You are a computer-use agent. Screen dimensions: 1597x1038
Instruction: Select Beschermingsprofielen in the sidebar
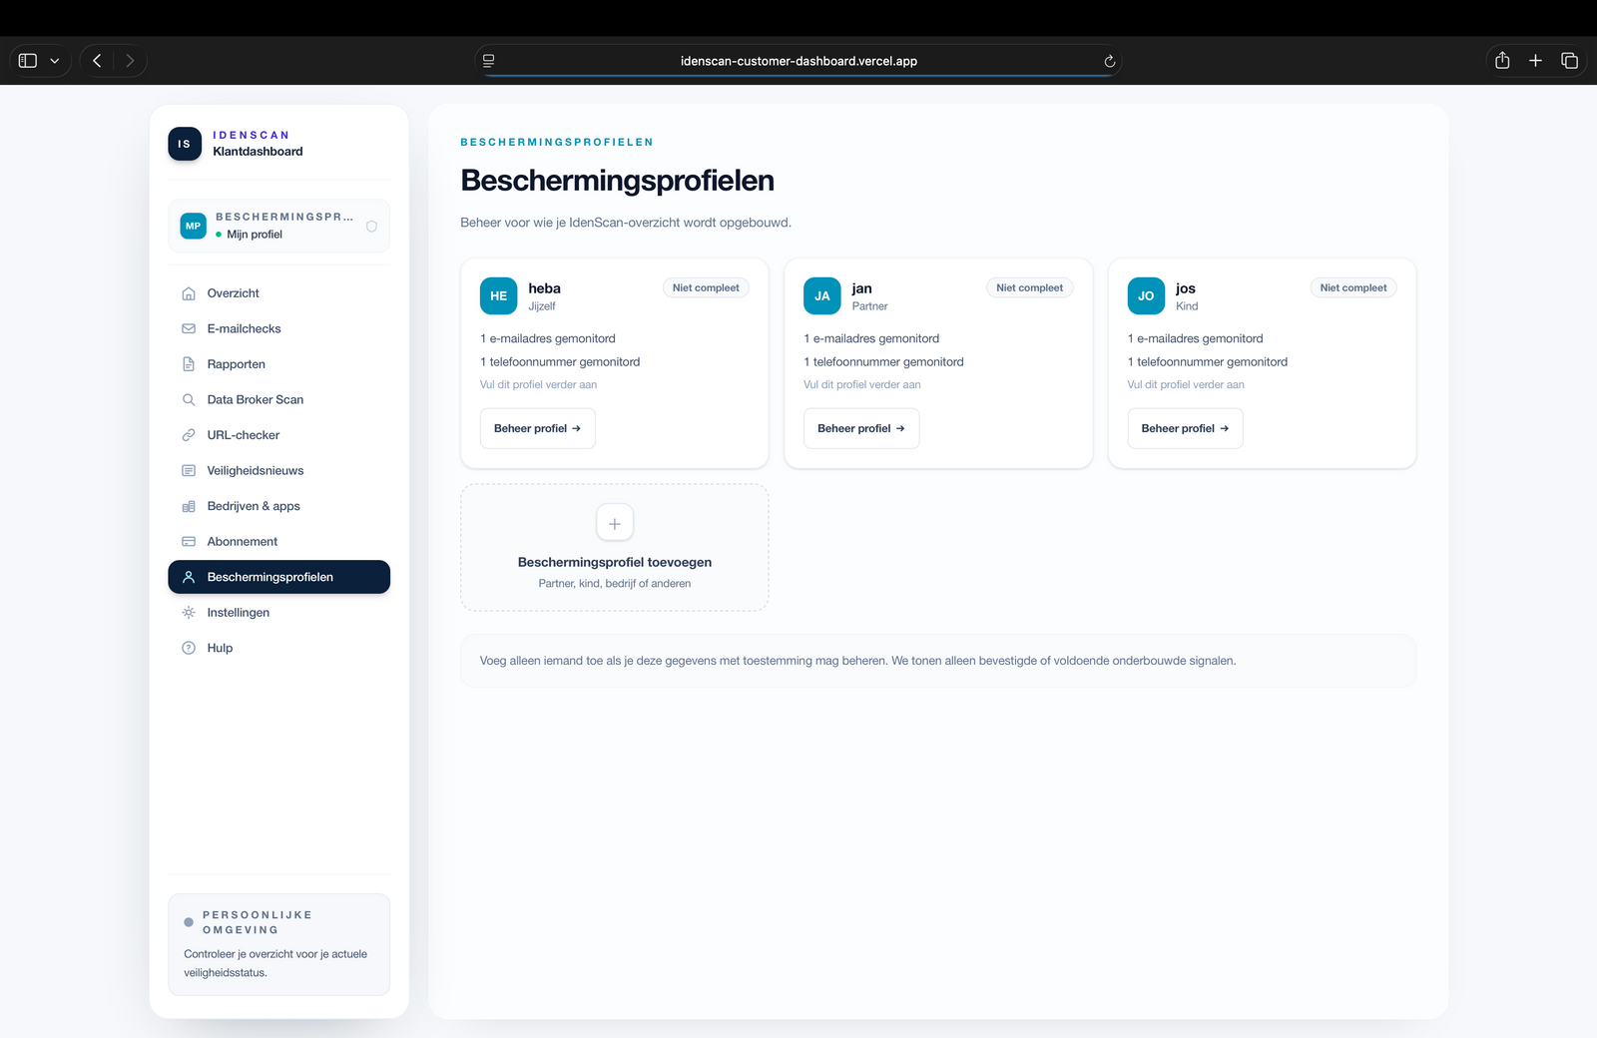tap(278, 577)
